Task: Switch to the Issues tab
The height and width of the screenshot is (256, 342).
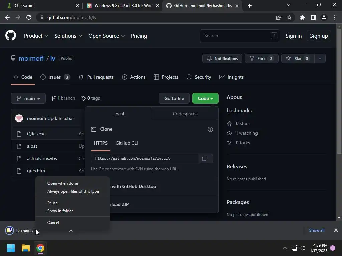Action: pyautogui.click(x=55, y=77)
